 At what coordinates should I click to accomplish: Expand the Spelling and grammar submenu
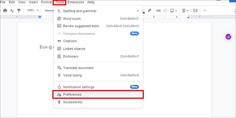pyautogui.click(x=98, y=11)
